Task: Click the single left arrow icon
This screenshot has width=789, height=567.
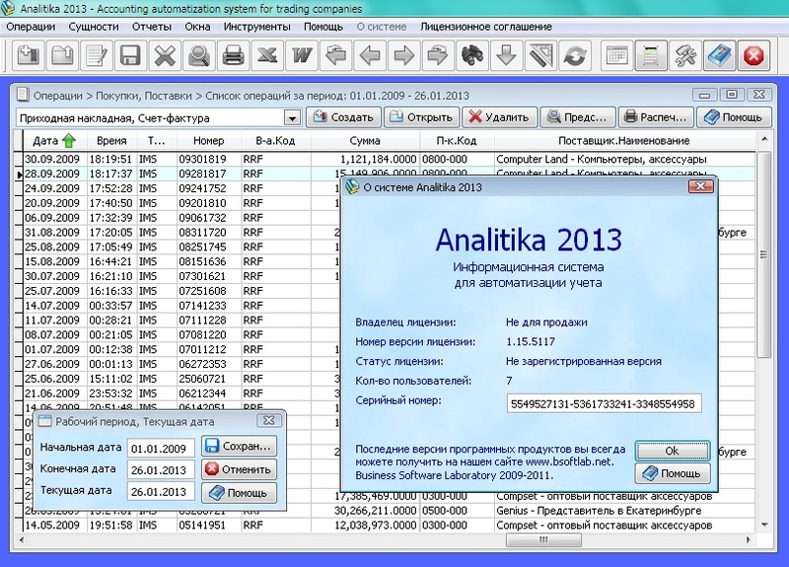Action: (370, 55)
